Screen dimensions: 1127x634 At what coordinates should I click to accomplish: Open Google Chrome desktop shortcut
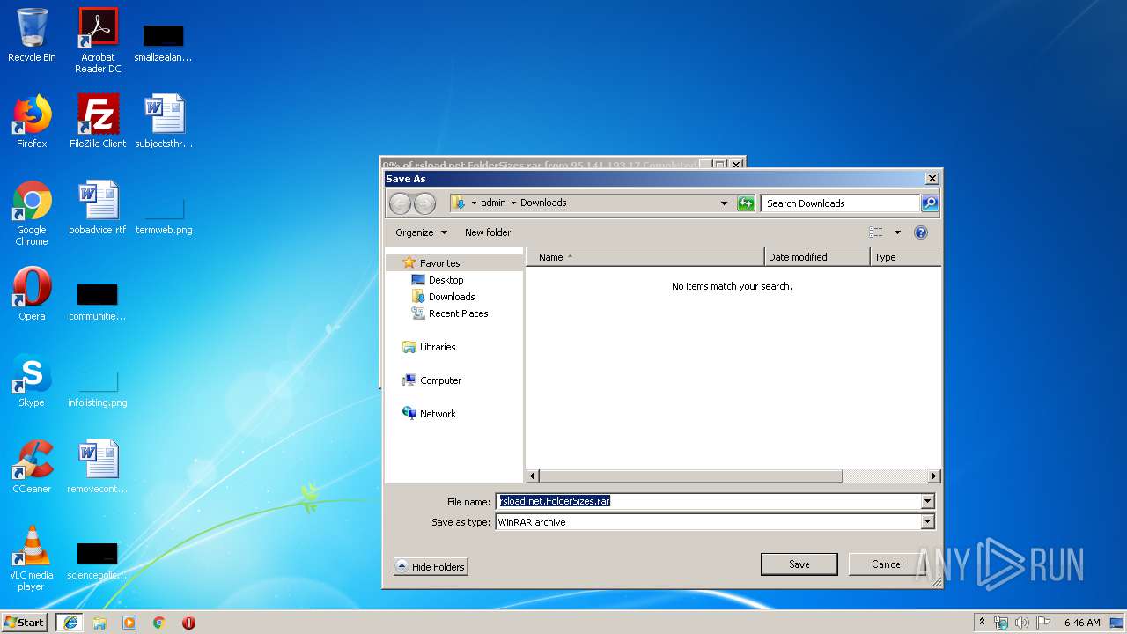(32, 213)
